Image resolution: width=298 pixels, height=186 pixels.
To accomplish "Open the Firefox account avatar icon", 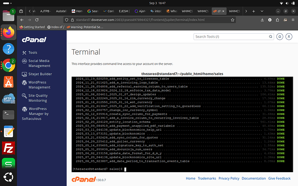I will (269, 20).
